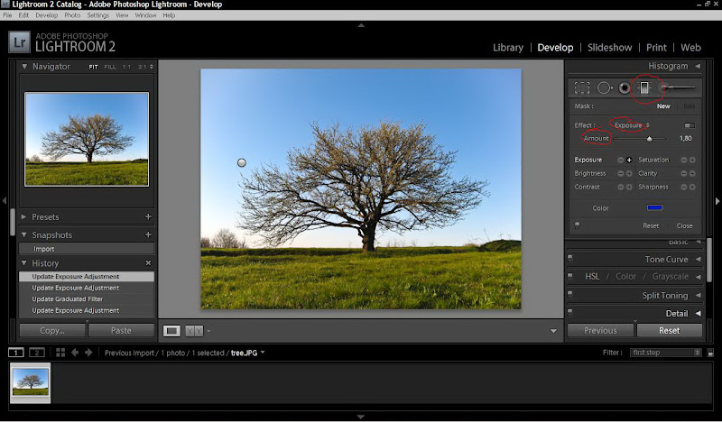Image resolution: width=722 pixels, height=422 pixels.
Task: Click the Exposure plus icon
Action: (x=630, y=160)
